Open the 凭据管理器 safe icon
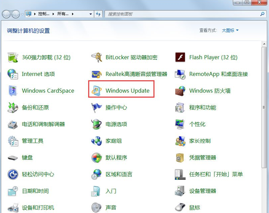The width and height of the screenshot is (269, 213). click(x=180, y=157)
